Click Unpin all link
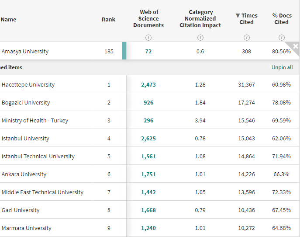 [282, 67]
